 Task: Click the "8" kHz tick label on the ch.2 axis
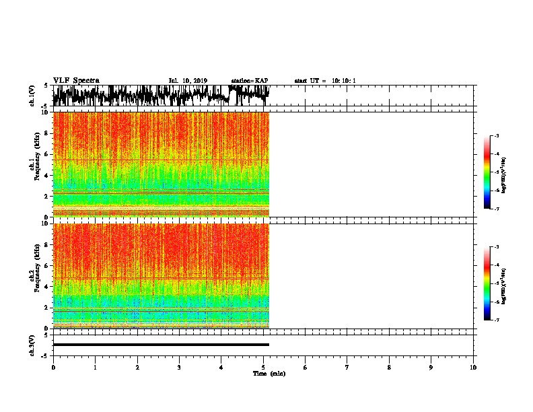[x=46, y=245]
